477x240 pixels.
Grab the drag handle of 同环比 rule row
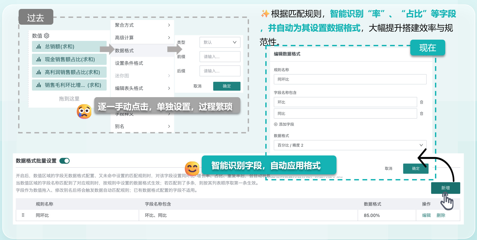pos(23,215)
